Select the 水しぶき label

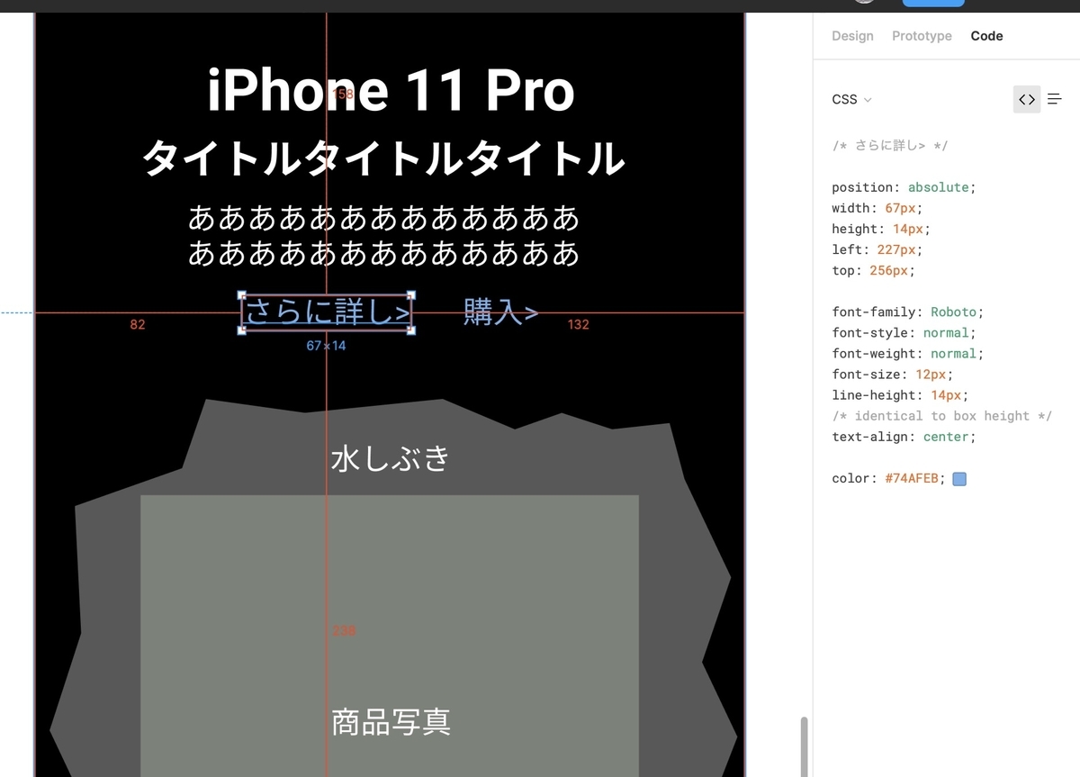coord(391,459)
